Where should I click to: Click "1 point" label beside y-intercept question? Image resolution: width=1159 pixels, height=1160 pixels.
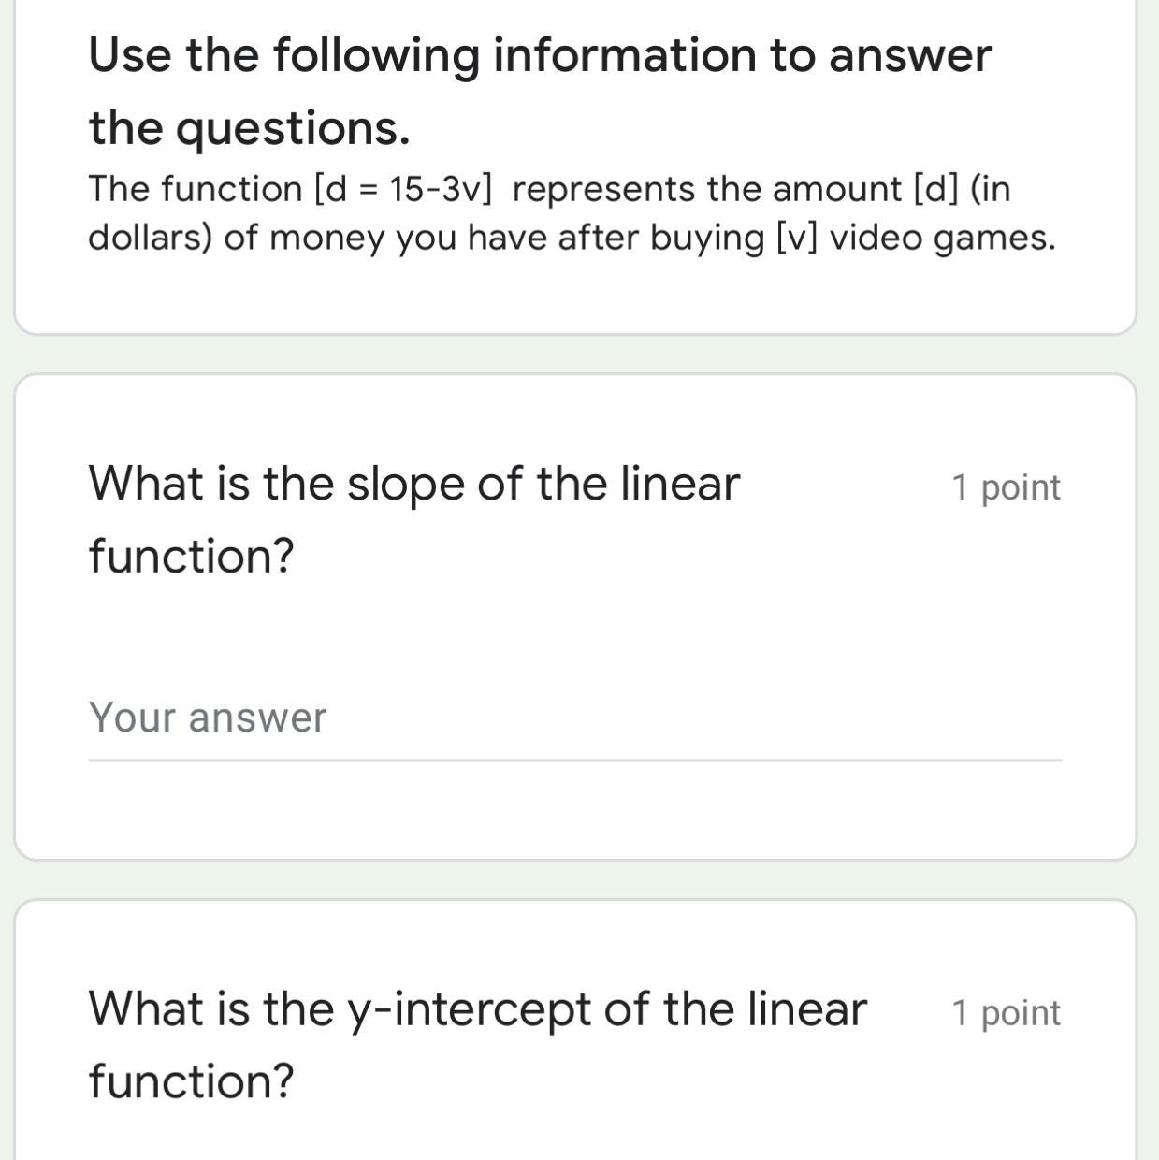[x=1006, y=1013]
